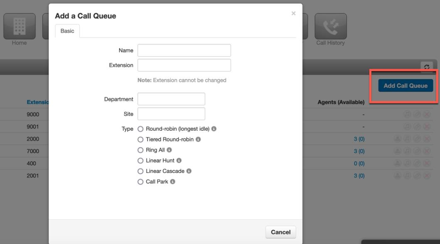The image size is (440, 244).
Task: Open the Home building icon
Action: (x=20, y=26)
